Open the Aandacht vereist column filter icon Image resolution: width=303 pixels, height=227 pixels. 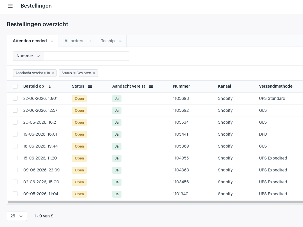click(x=151, y=86)
